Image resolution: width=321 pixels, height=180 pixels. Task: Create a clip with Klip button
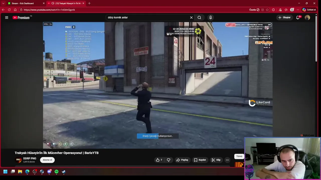(x=216, y=160)
